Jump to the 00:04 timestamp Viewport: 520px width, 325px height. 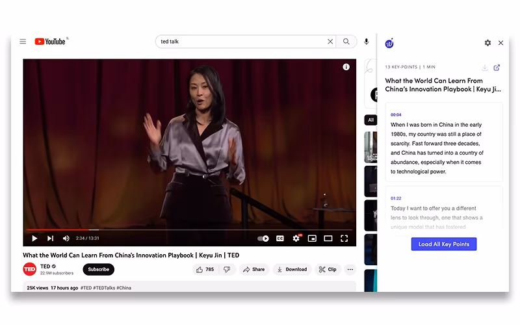[x=396, y=115]
